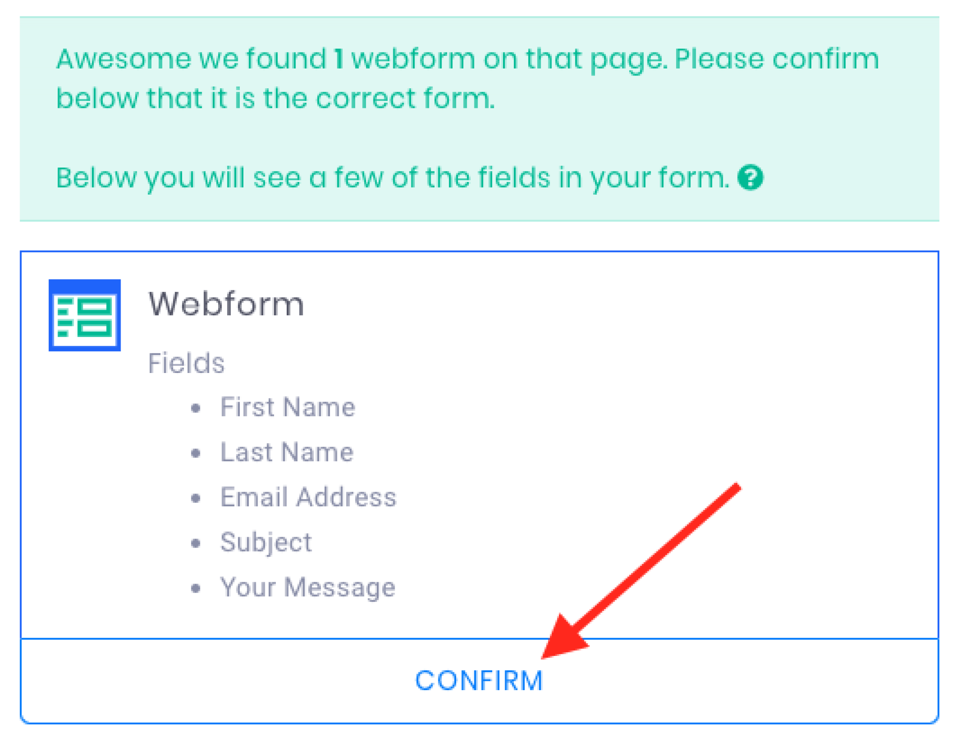The height and width of the screenshot is (746, 961).
Task: Expand the Subject field item
Action: 266,542
